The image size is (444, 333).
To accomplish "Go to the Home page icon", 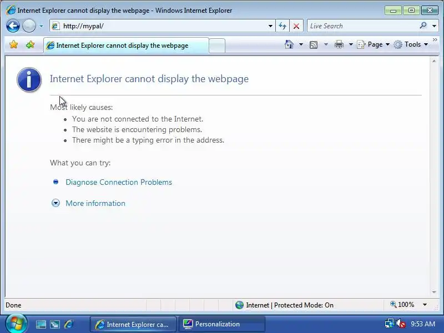I will point(289,44).
